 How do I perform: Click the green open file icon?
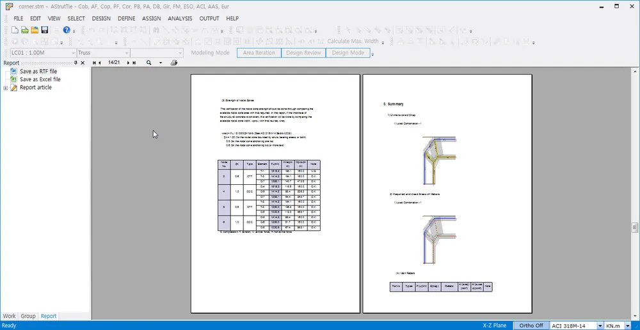(x=25, y=30)
